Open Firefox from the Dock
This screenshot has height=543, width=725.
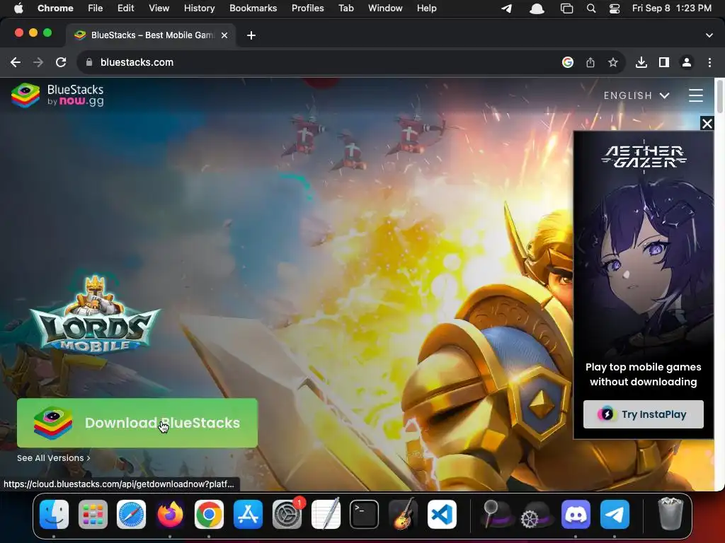pos(170,515)
